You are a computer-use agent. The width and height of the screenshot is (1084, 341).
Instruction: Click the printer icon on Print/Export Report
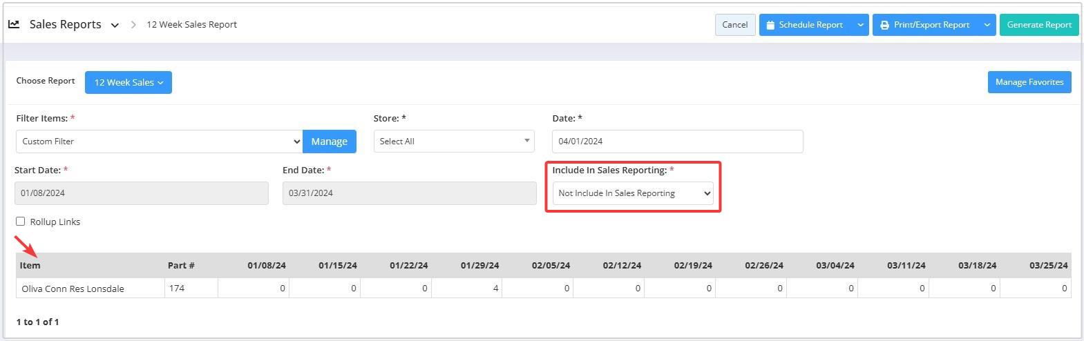pyautogui.click(x=884, y=25)
